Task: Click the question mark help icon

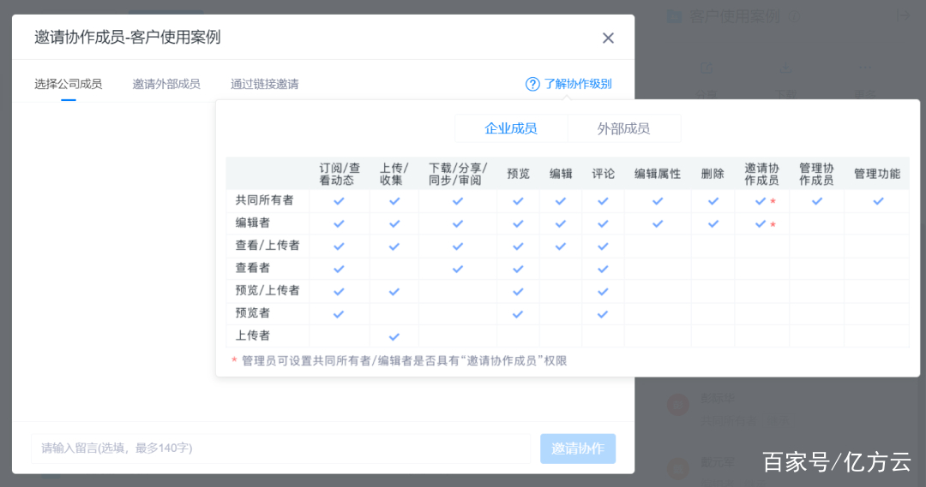Action: pos(532,85)
